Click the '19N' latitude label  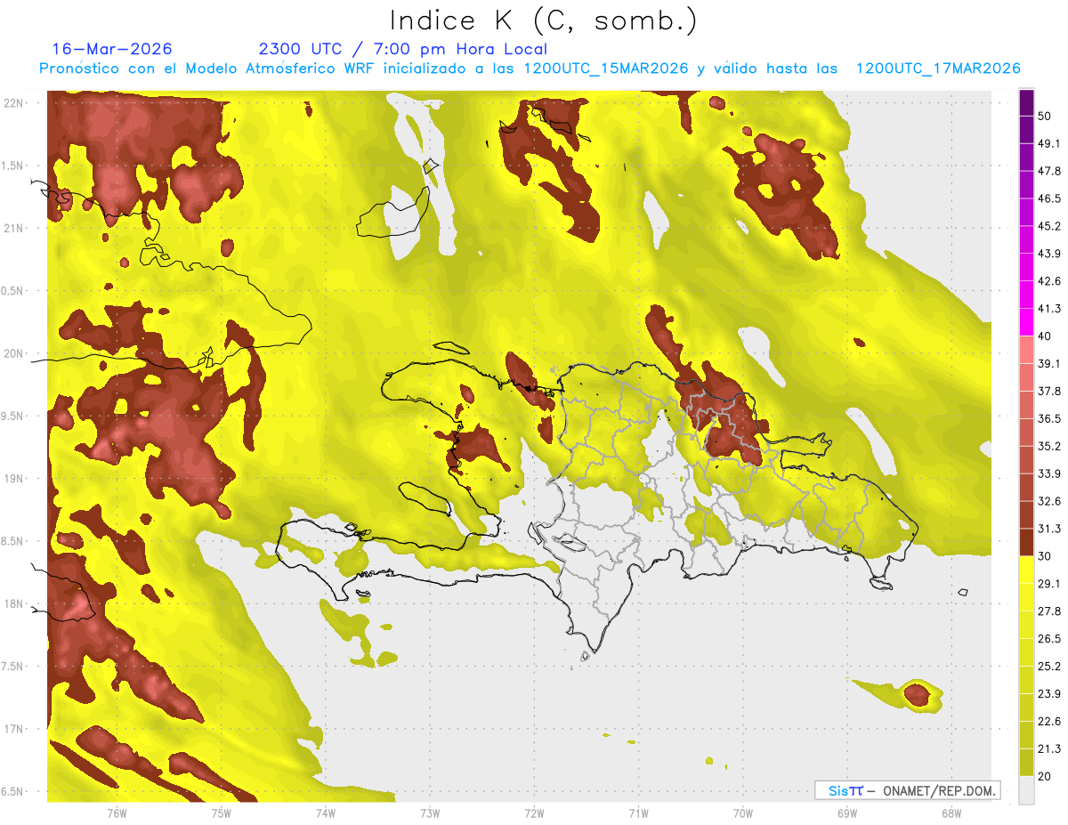point(13,478)
